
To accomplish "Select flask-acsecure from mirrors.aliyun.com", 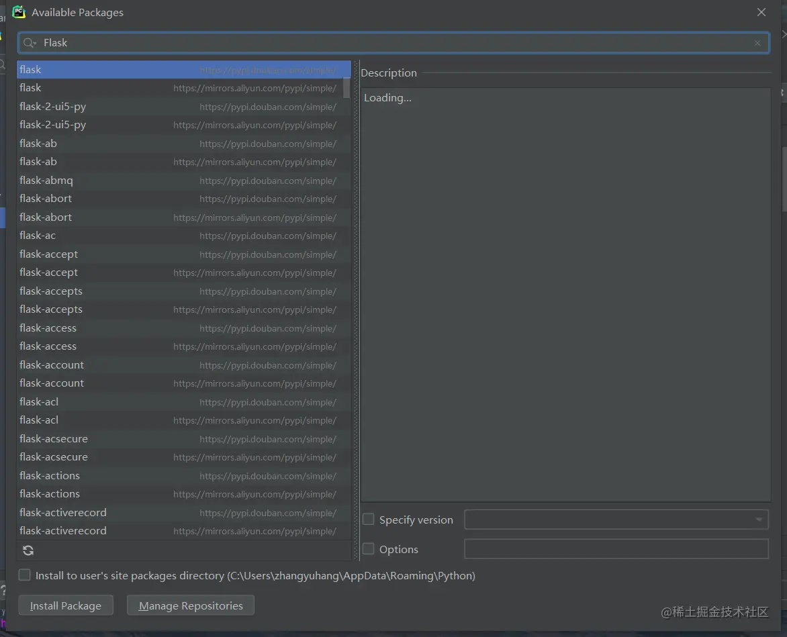I will click(x=184, y=457).
